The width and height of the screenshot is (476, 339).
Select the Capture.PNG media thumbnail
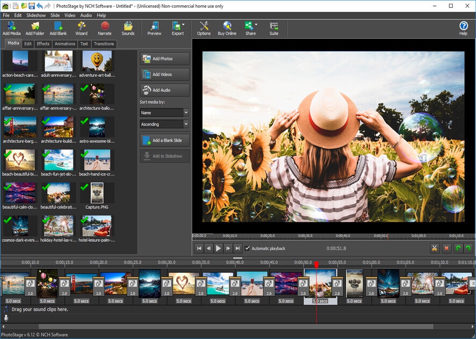point(97,194)
